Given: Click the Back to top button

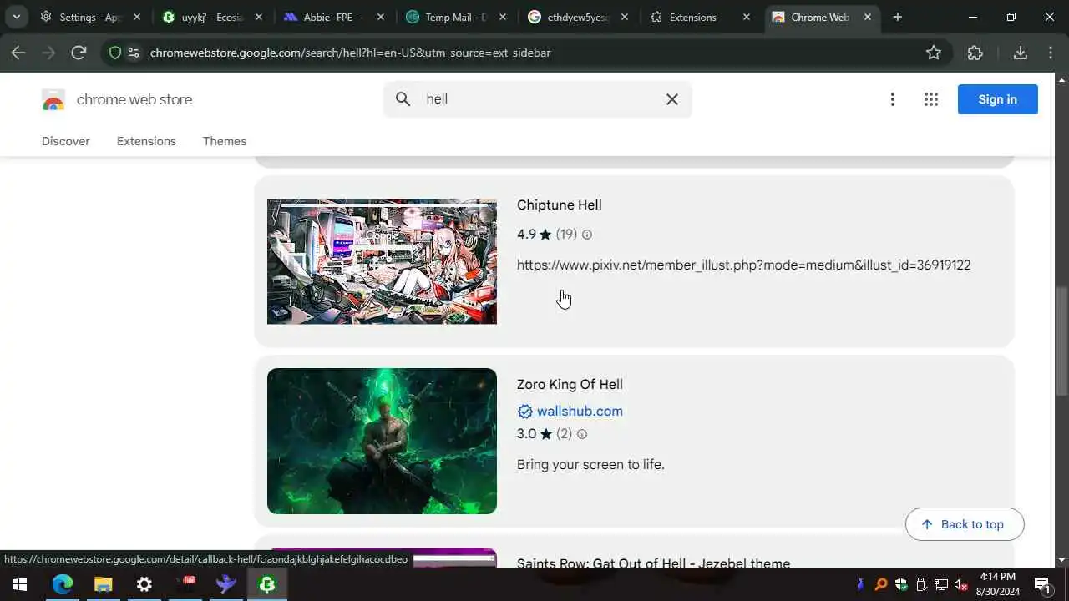Looking at the screenshot, I should (x=965, y=524).
